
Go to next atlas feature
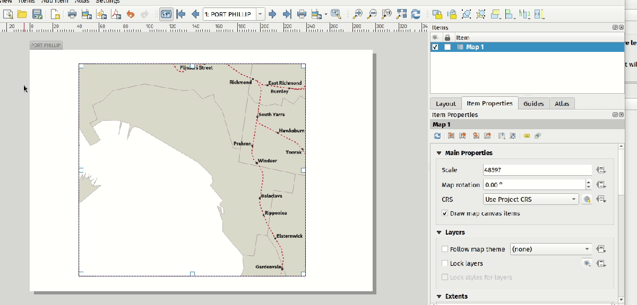tap(273, 14)
